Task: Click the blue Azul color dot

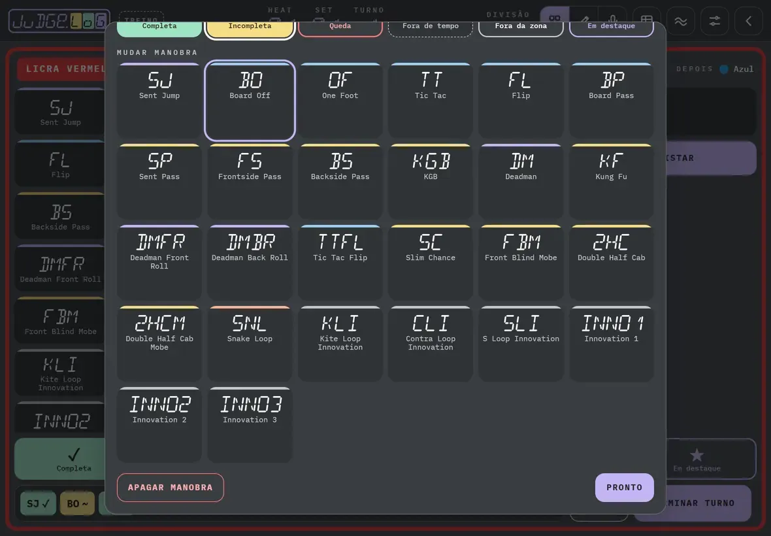Action: tap(724, 69)
